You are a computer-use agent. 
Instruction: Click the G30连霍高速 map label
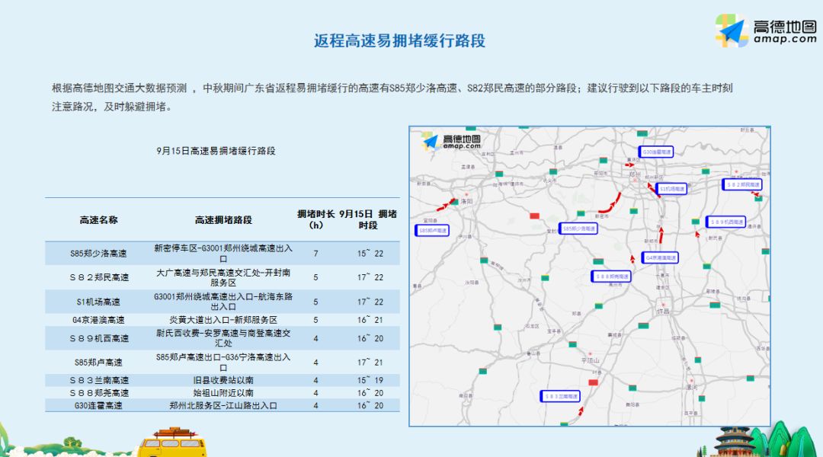pos(657,152)
